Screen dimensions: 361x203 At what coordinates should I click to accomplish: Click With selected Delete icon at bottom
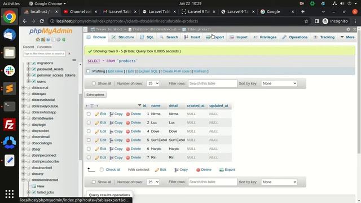coord(198,170)
